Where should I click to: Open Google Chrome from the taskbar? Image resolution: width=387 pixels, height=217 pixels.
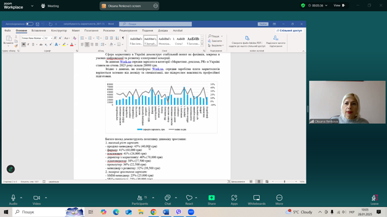click(x=153, y=212)
